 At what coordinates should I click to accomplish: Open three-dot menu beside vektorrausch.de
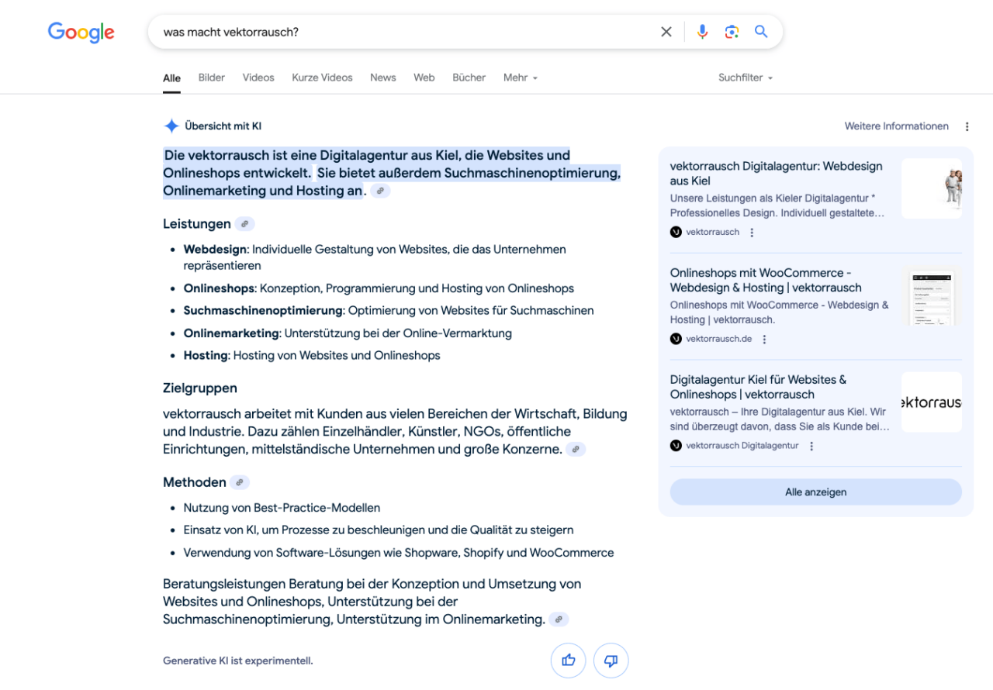tap(764, 340)
